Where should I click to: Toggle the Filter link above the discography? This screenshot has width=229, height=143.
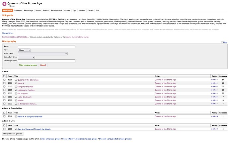(x=225, y=42)
